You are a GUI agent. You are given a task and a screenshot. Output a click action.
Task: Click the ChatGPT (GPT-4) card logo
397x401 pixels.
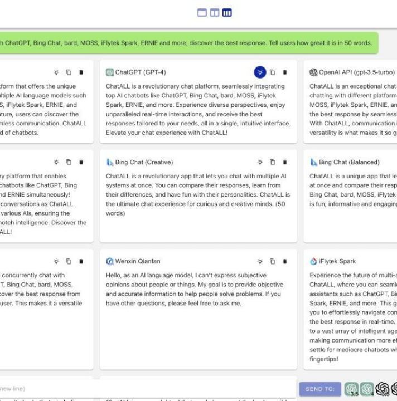coord(109,72)
